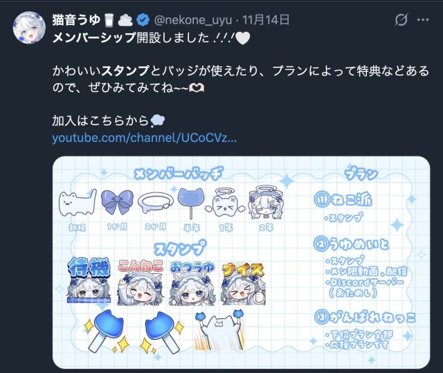The height and width of the screenshot is (373, 443).
Task: Click the 待機 stamp image
Action: point(89,280)
